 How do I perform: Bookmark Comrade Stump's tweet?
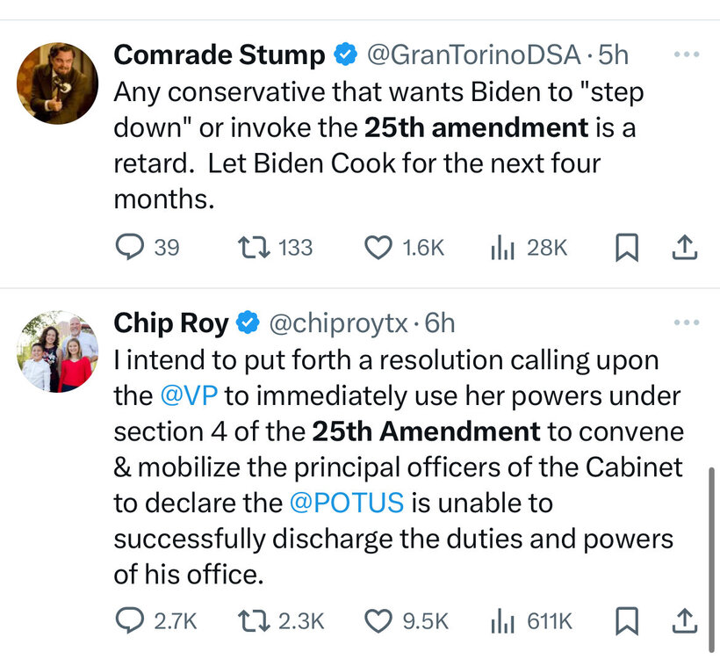click(x=626, y=250)
